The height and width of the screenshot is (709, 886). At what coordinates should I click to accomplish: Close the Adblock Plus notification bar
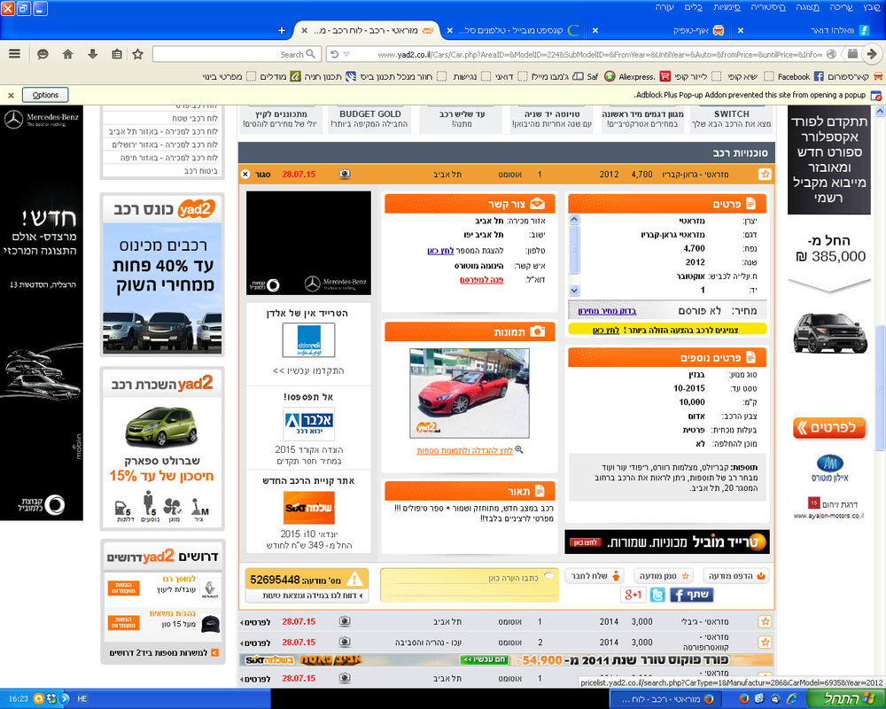tap(12, 95)
